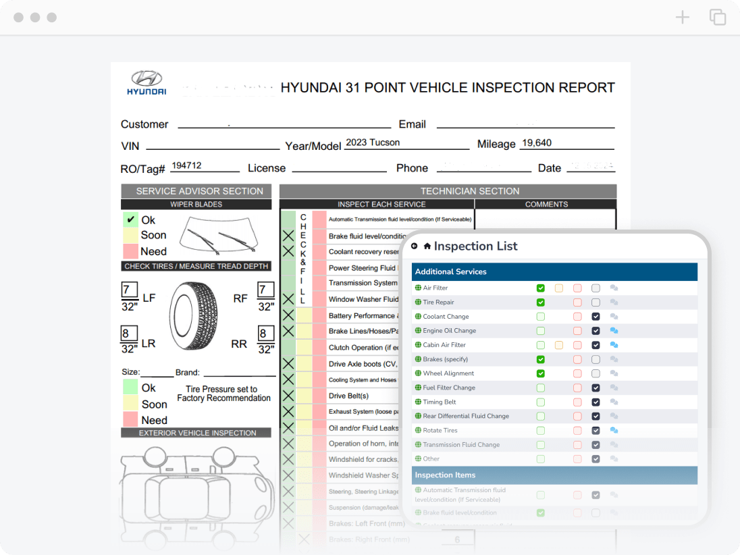The image size is (740, 555).
Task: Click the Tire Repair service label
Action: point(438,302)
